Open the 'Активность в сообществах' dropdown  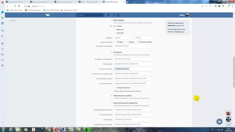pos(134,74)
